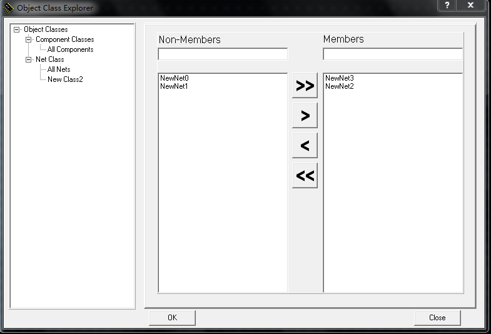Click the Members filter text field
Image resolution: width=491 pixels, height=334 pixels.
click(393, 54)
